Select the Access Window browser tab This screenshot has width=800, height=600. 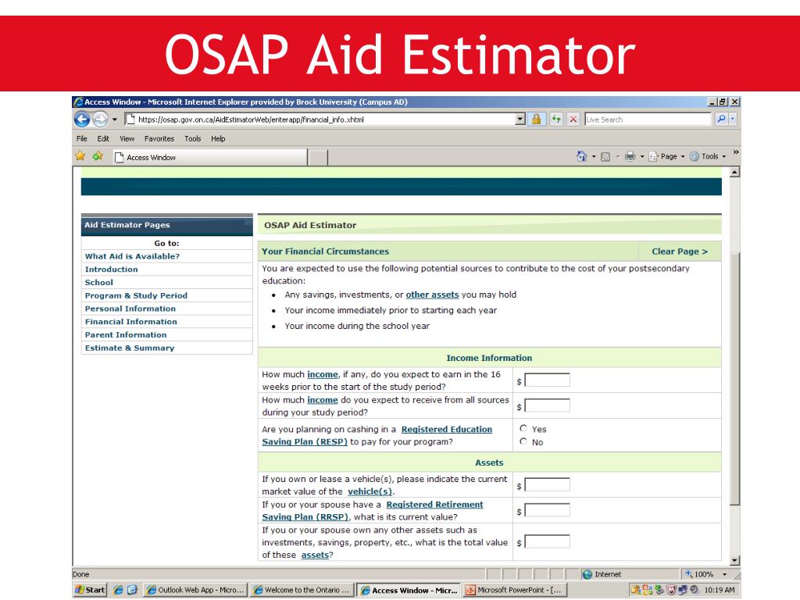point(210,157)
